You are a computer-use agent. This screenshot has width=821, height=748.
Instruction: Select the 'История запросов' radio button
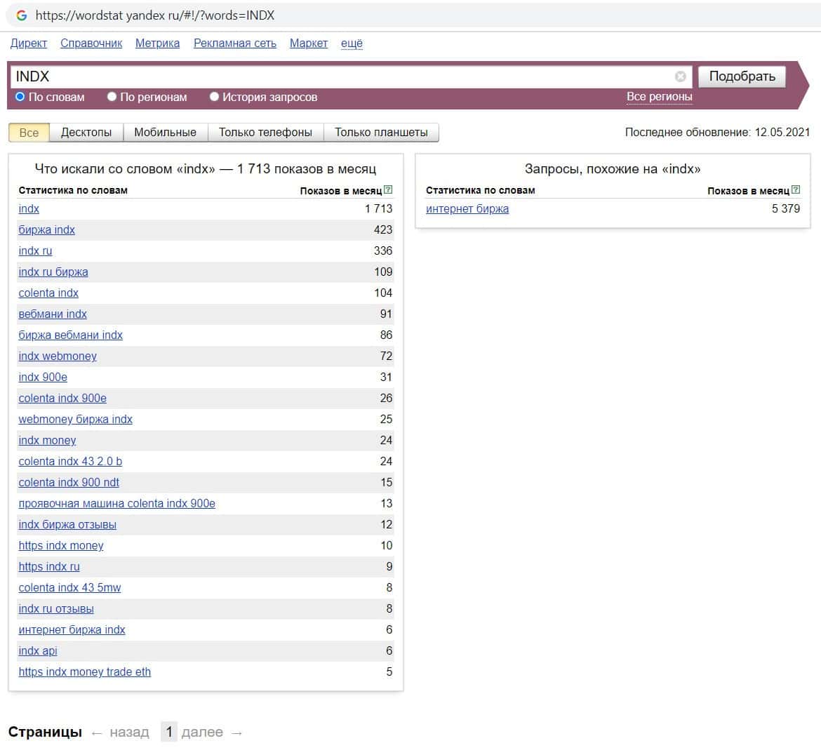215,97
